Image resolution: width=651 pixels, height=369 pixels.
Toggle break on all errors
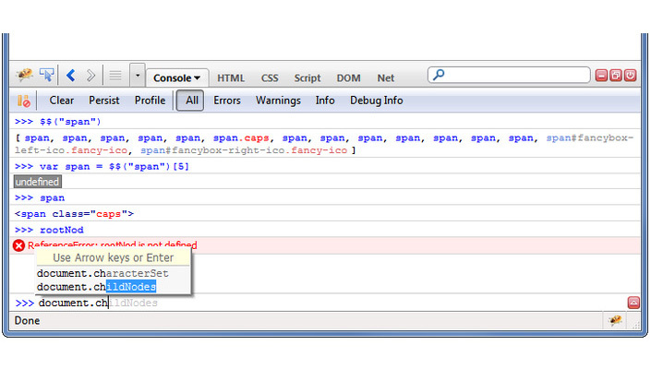point(23,101)
